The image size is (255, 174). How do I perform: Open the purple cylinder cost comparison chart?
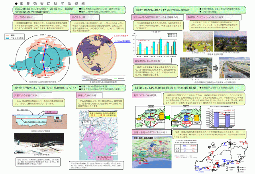[220, 117]
